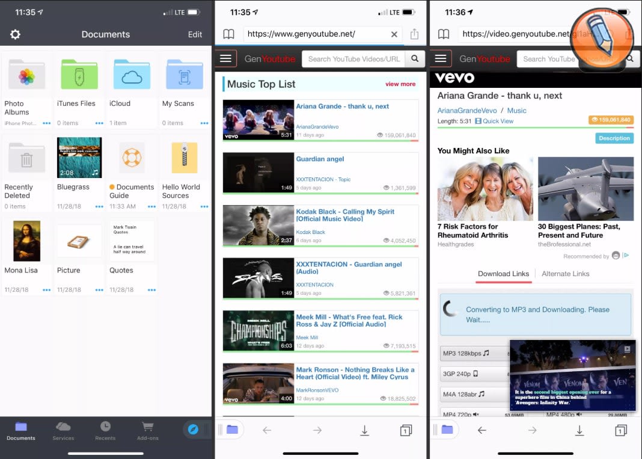642x459 pixels.
Task: Tap MP3 128kbps download option
Action: pos(474,353)
